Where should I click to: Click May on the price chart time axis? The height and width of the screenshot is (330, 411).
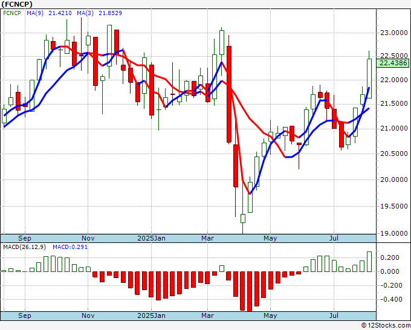(270, 238)
